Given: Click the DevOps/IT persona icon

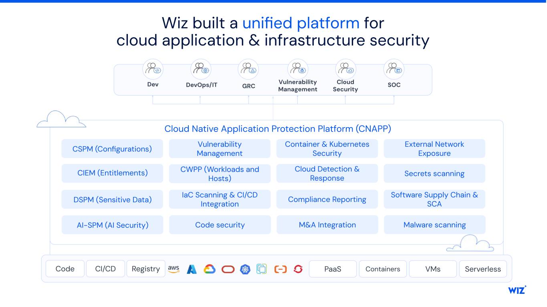Looking at the screenshot, I should (x=201, y=69).
